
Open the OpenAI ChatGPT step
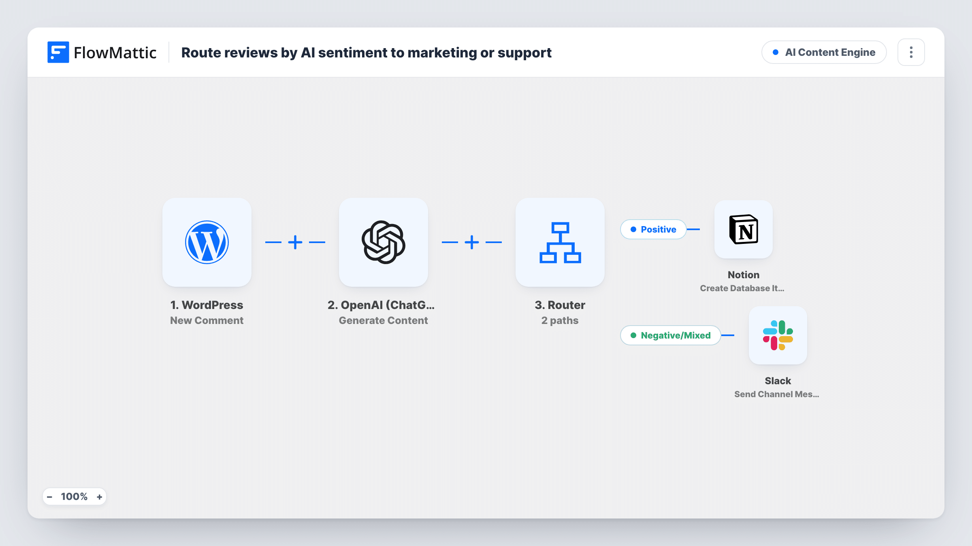click(x=384, y=242)
